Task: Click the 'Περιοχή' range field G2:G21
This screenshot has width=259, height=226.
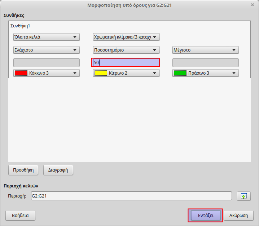Action: click(131, 196)
